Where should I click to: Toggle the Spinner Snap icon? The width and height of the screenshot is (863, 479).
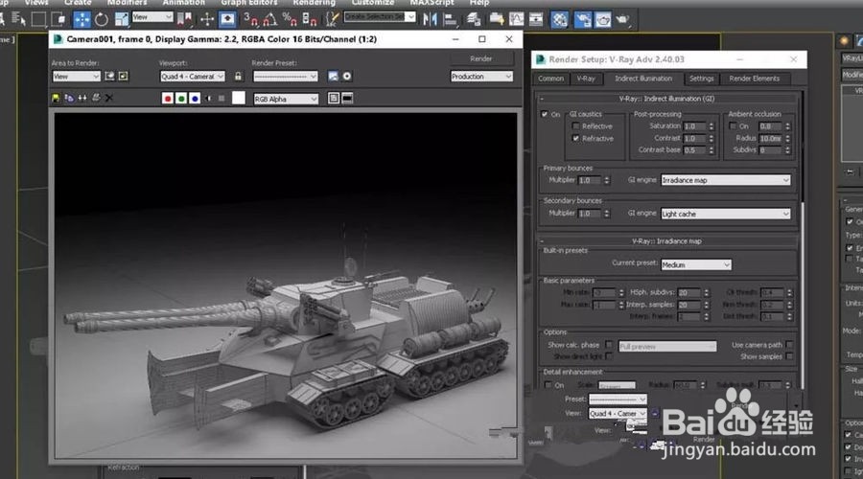point(310,20)
